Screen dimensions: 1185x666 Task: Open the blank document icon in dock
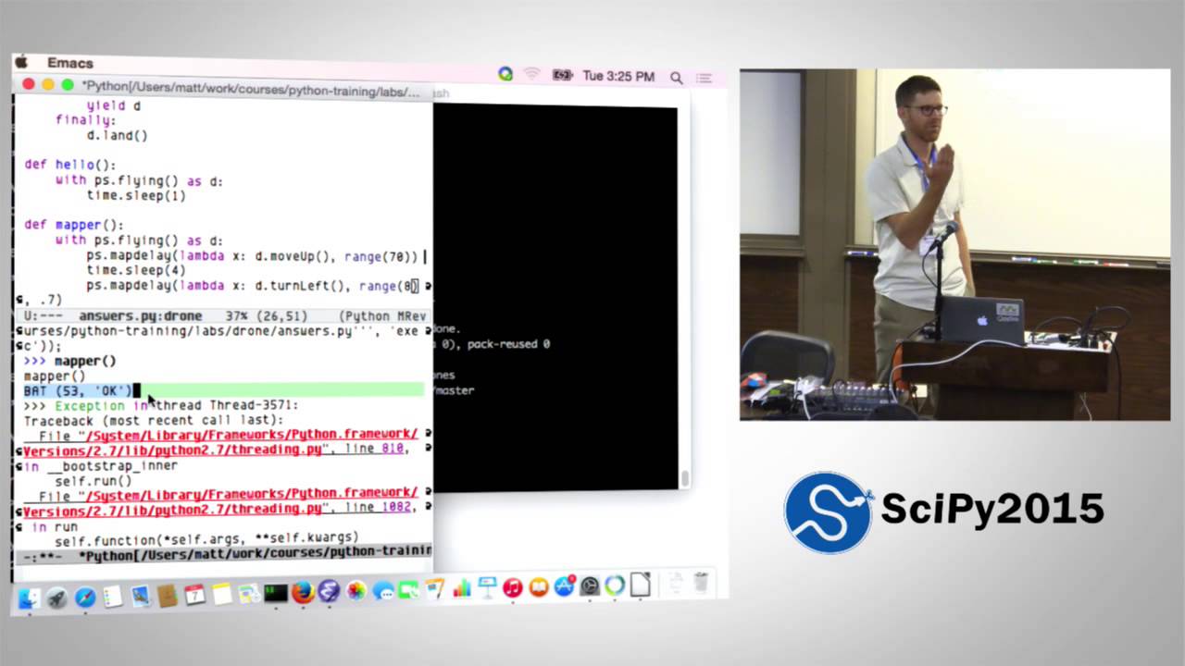(x=640, y=584)
